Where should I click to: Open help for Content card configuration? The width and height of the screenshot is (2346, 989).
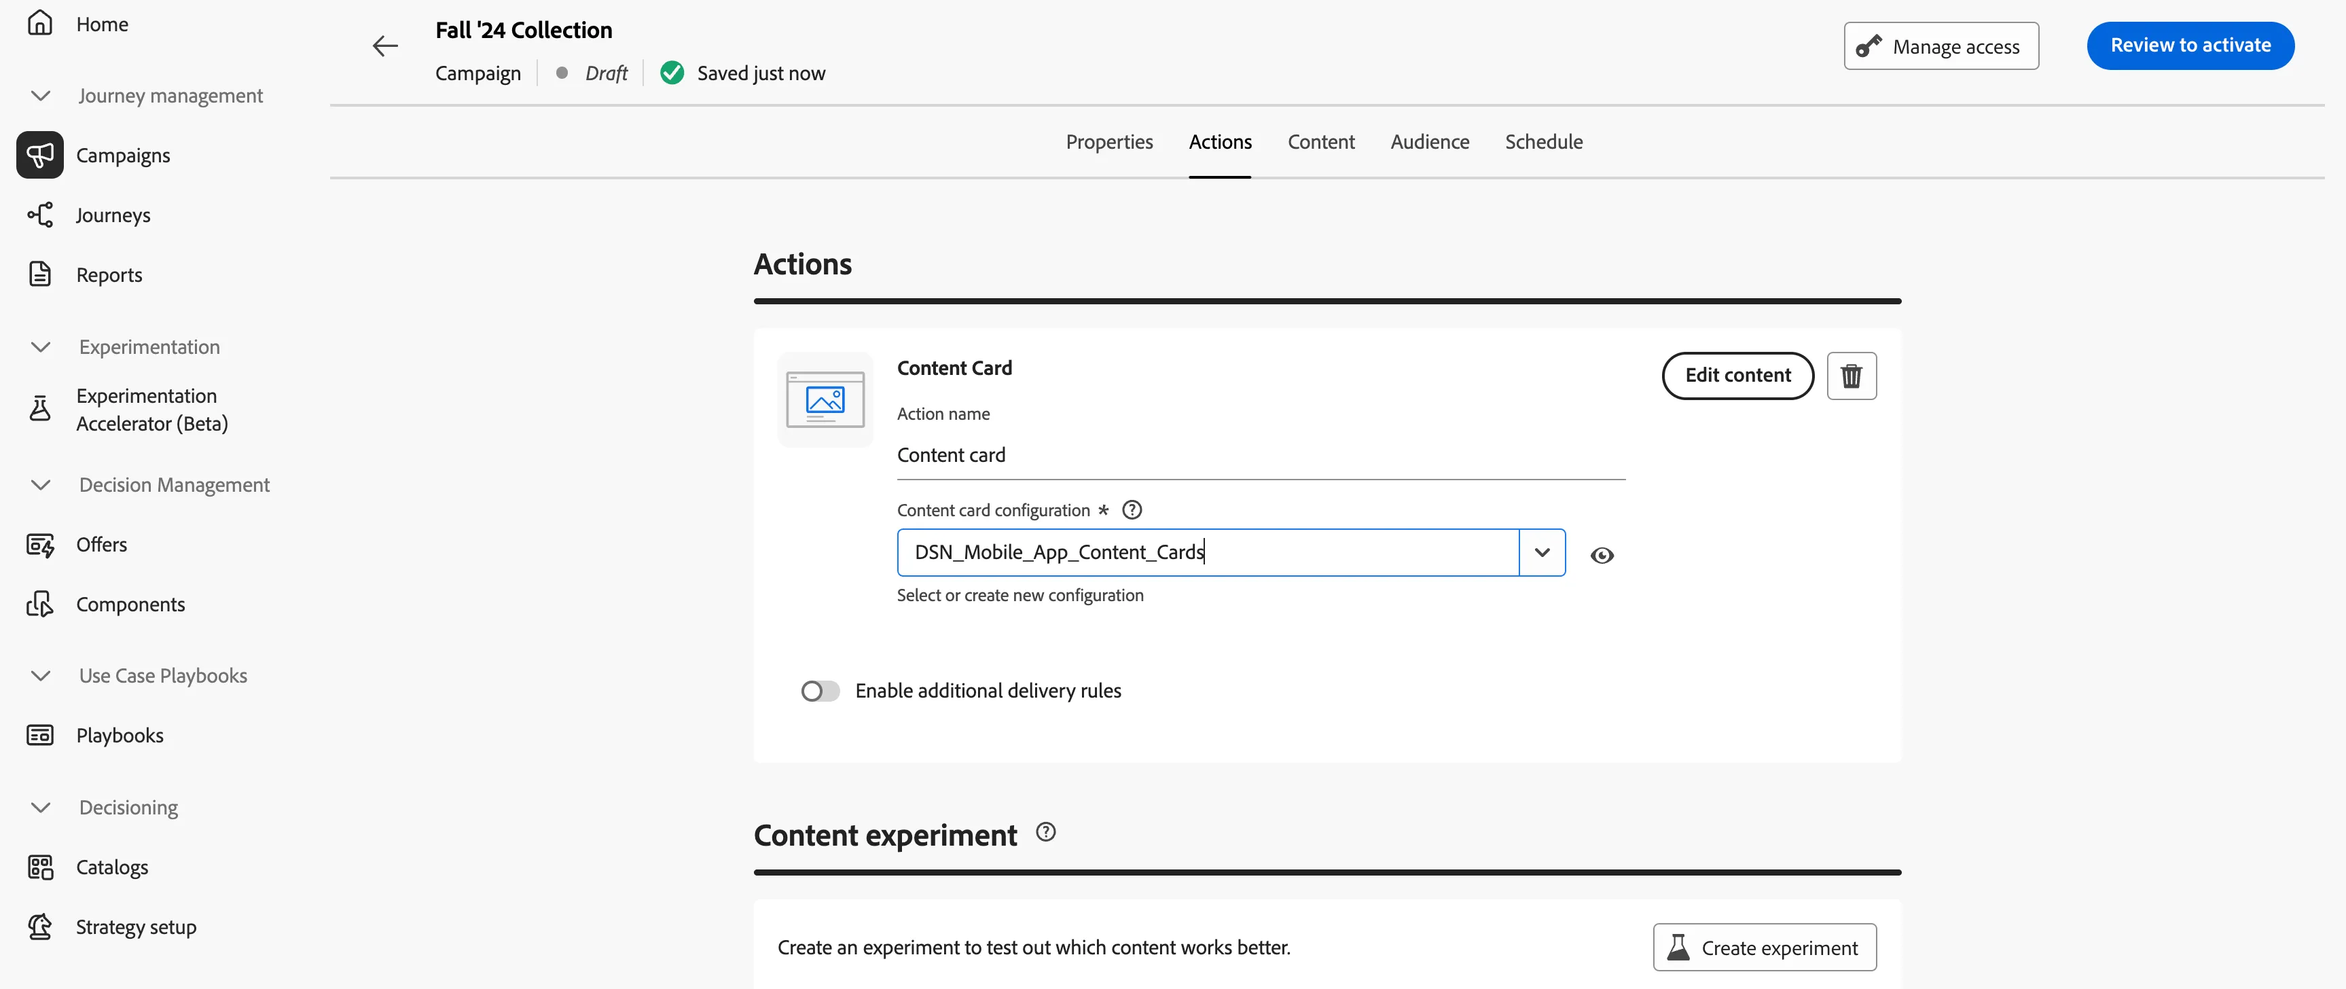(1132, 510)
